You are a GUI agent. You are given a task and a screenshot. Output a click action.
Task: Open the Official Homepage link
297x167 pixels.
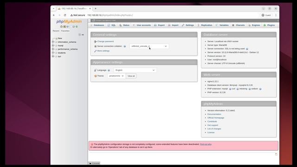[216, 118]
